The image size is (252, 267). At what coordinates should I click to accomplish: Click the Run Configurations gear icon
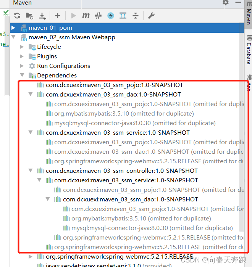coord(32,66)
